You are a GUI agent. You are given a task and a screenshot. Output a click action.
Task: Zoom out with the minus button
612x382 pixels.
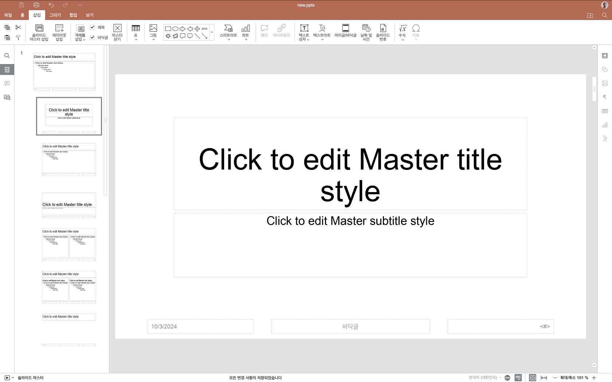[555, 378]
